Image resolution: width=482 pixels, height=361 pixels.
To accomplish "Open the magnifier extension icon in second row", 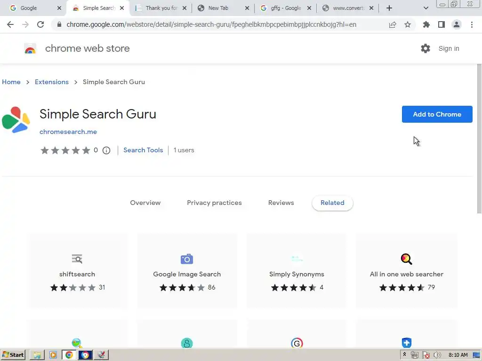I will click(77, 343).
